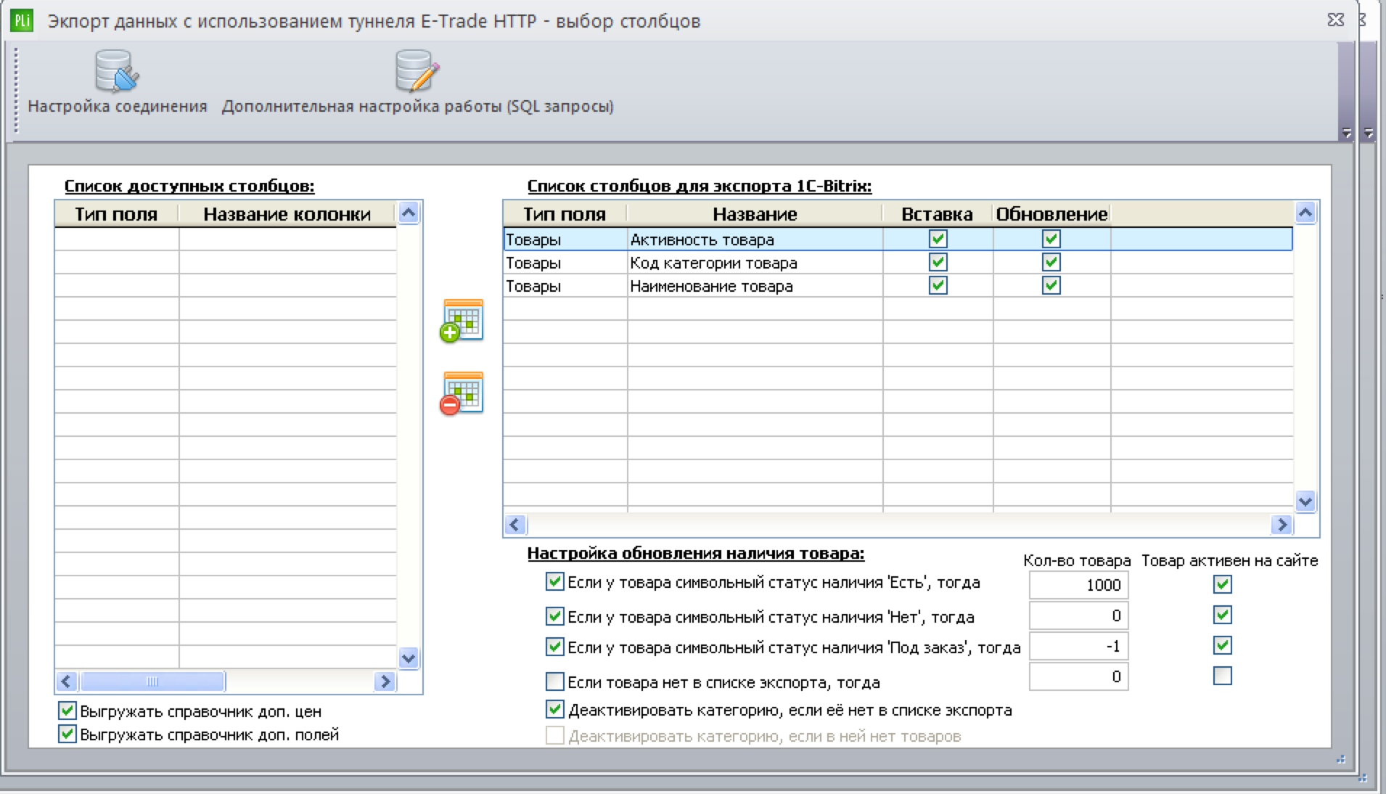Click down arrow of export list scrollbar
This screenshot has height=794, width=1386.
click(x=1305, y=502)
